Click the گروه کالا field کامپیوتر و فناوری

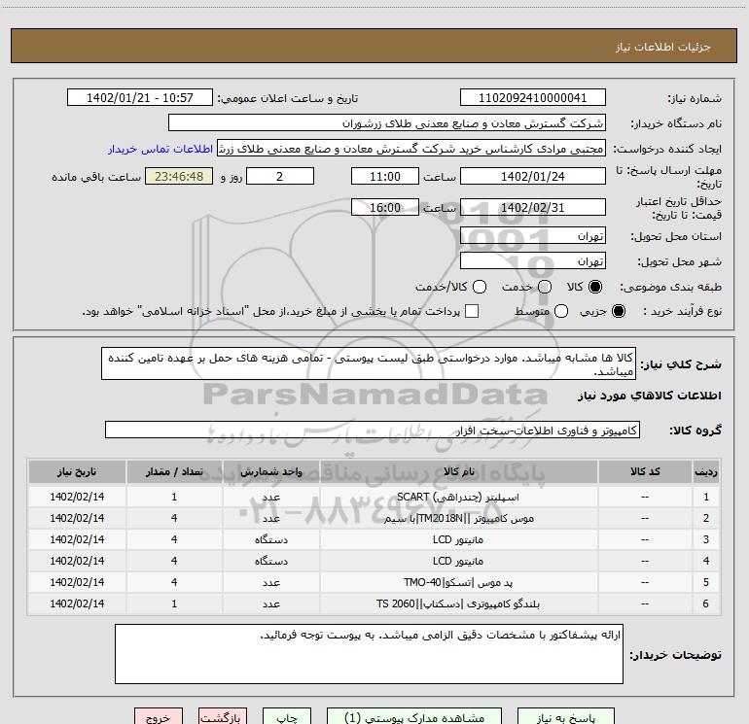click(x=373, y=430)
